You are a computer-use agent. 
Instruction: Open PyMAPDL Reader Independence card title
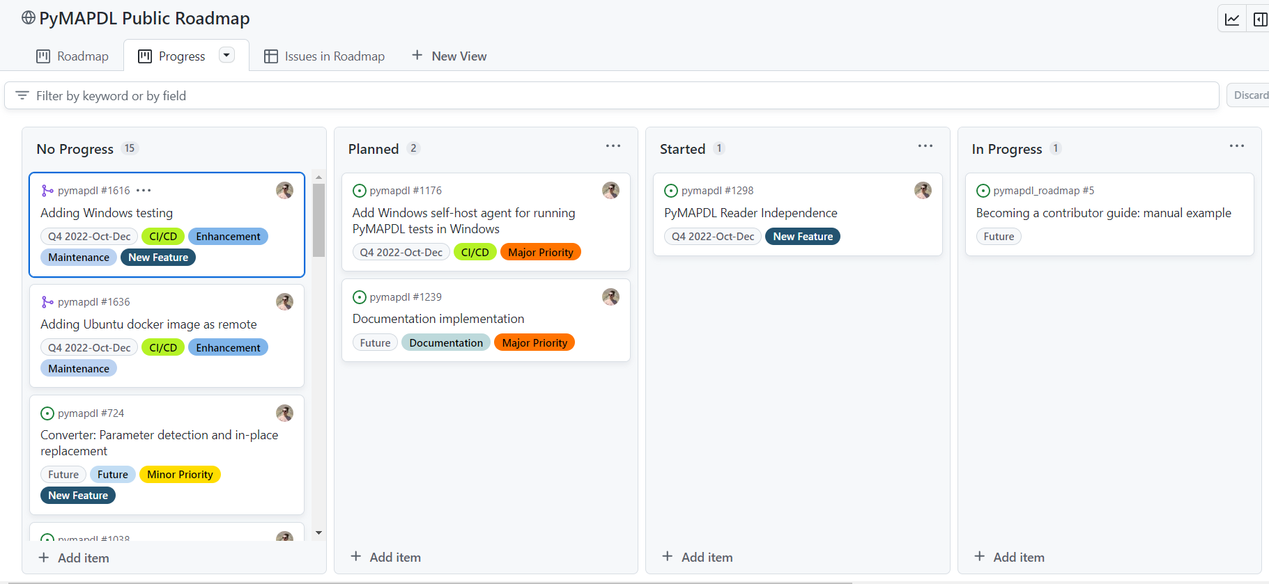[751, 213]
